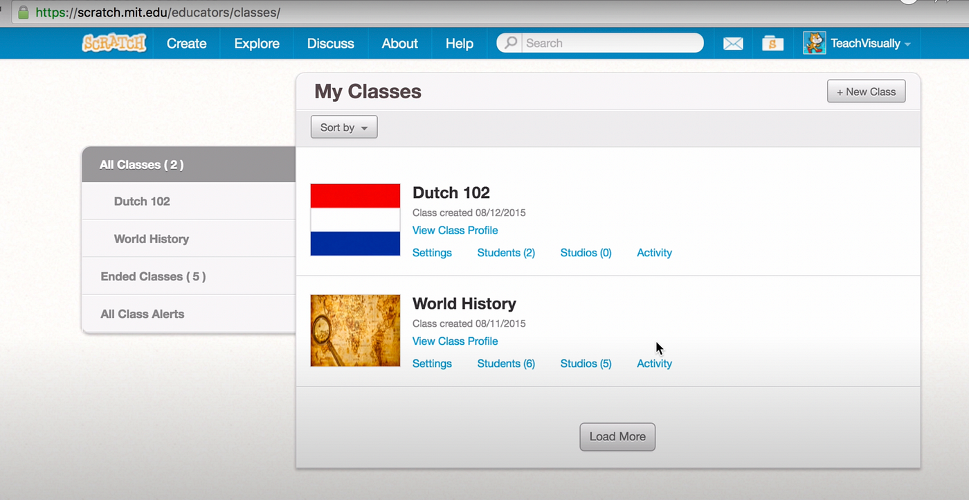Open Settings for Dutch 102

432,253
